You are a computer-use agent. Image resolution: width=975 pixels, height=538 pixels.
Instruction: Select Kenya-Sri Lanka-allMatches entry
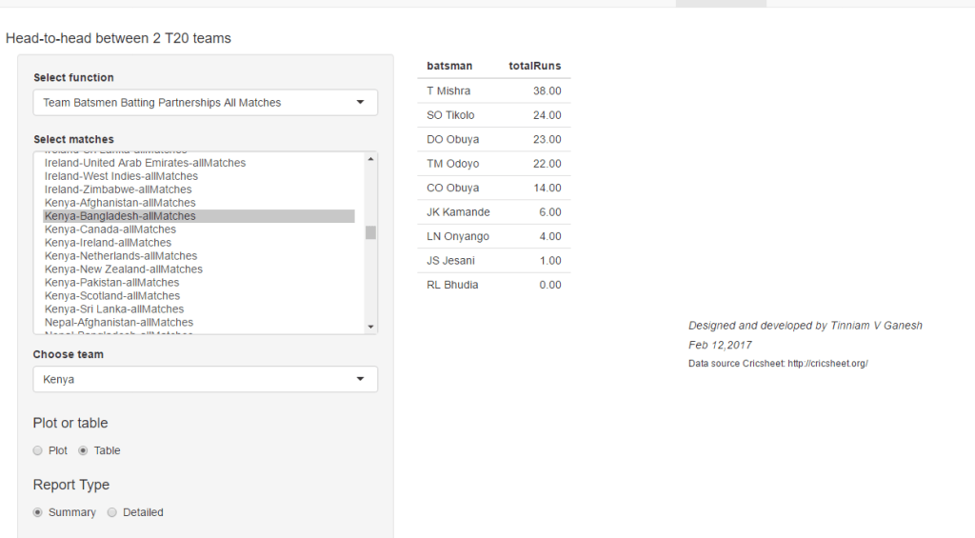click(x=114, y=309)
